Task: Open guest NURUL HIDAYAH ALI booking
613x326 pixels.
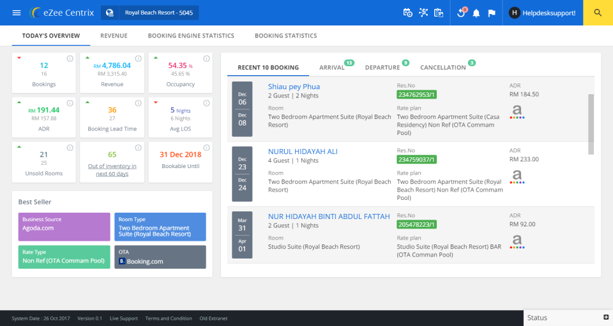Action: click(x=303, y=152)
